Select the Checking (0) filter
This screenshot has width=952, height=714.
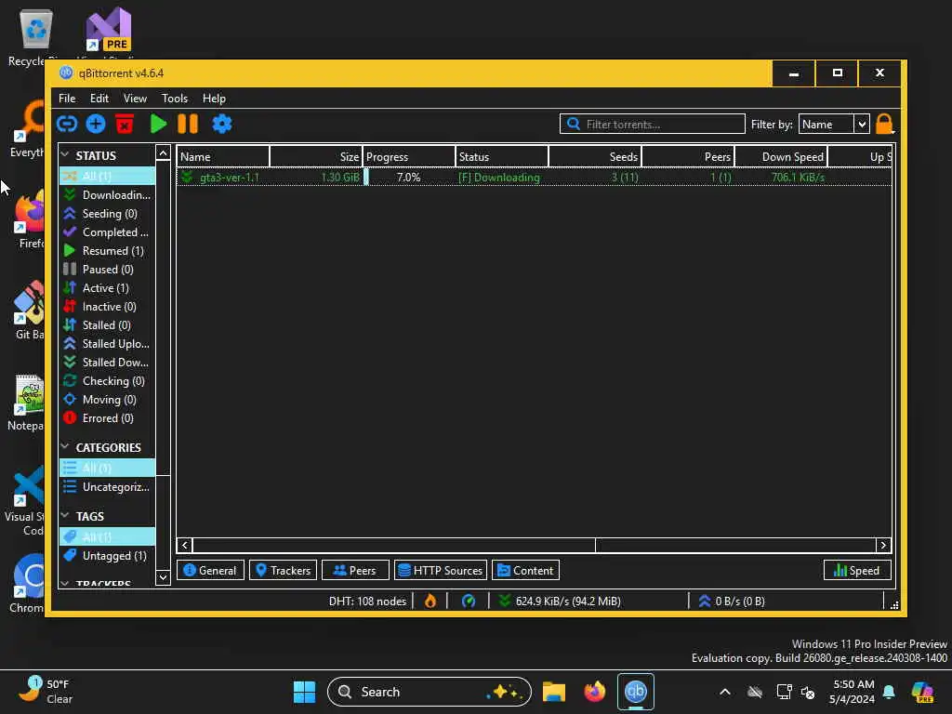point(108,380)
